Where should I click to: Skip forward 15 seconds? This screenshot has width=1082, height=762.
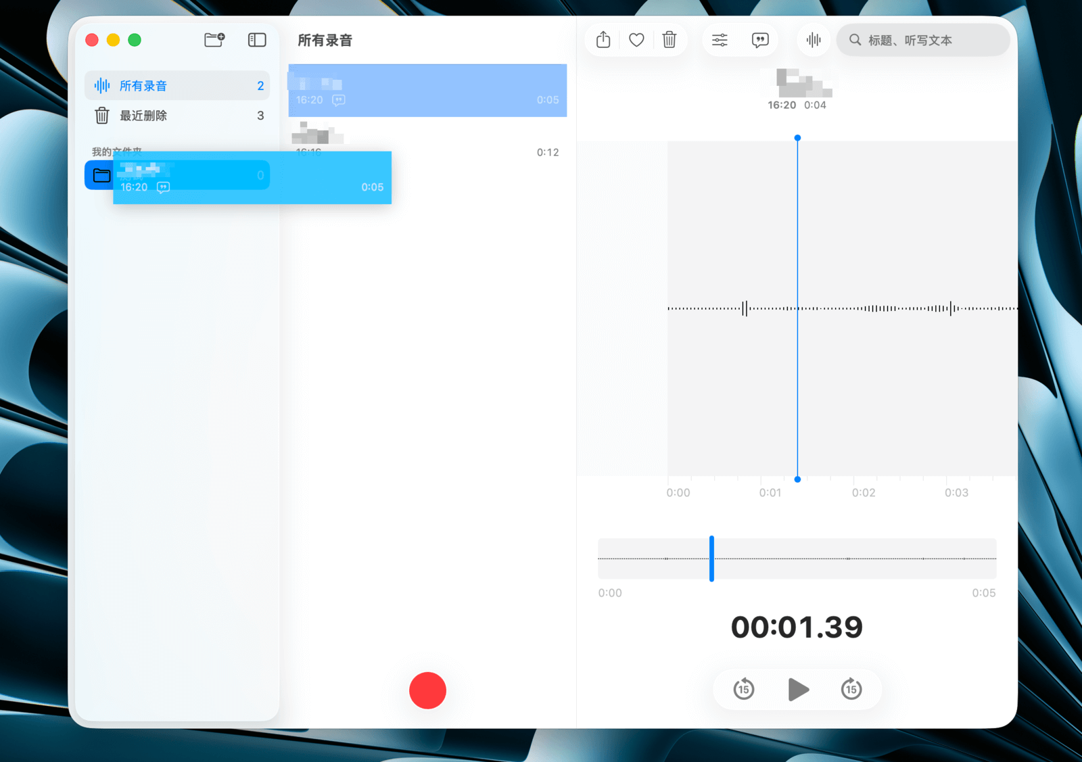point(851,690)
